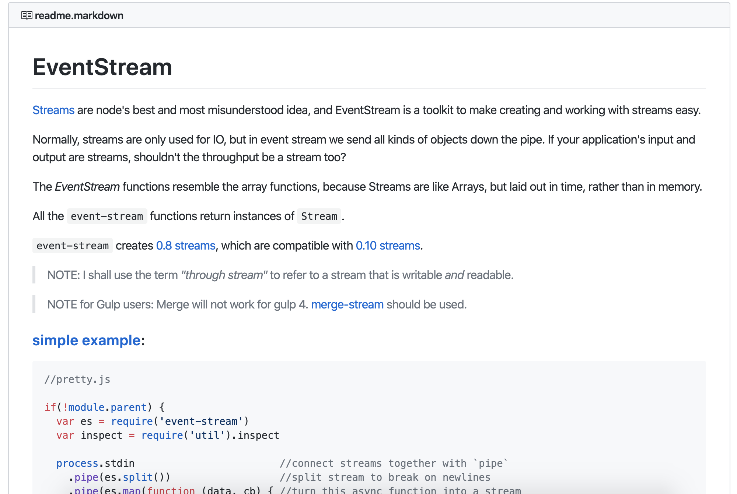This screenshot has height=494, width=737.
Task: Click the if(!module.parent) code line
Action: [x=105, y=407]
